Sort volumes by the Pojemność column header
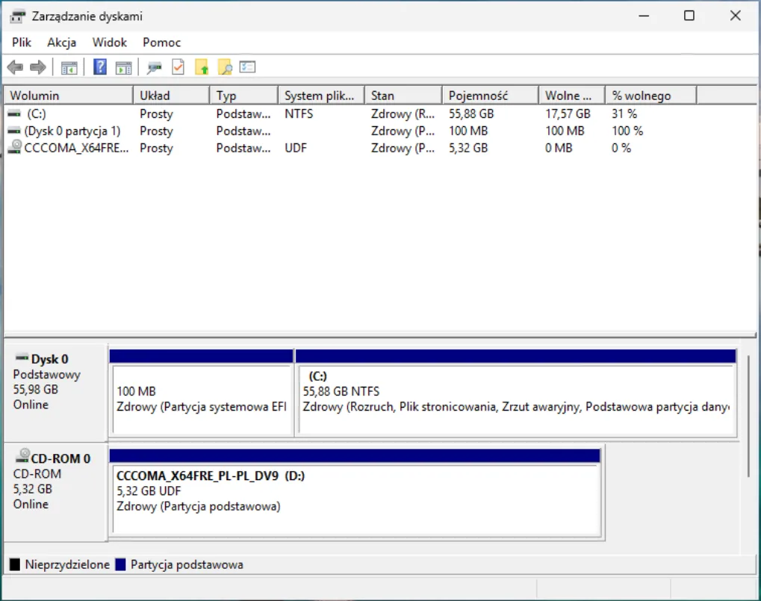The height and width of the screenshot is (601, 761). click(x=478, y=96)
